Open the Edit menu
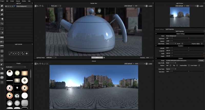The height and width of the screenshot is (110, 205). point(7,1)
